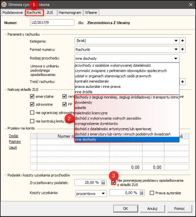Screen dimensions: 196x217
Task: Click the application icon in title bar
Action: pyautogui.click(x=4, y=4)
